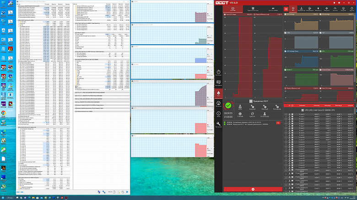357x200 pixels.
Task: Open the Certificate section in OCCT sidebar
Action: click(218, 83)
